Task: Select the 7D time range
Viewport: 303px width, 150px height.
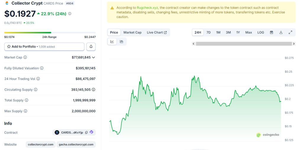Action: click(209, 32)
